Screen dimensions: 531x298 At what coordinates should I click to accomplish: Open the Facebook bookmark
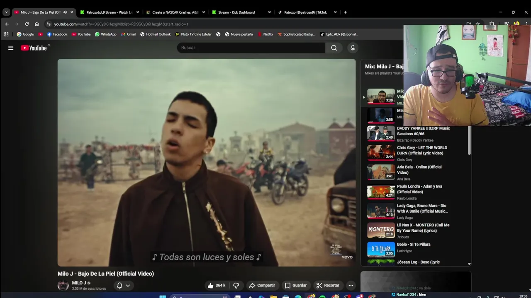coord(57,34)
